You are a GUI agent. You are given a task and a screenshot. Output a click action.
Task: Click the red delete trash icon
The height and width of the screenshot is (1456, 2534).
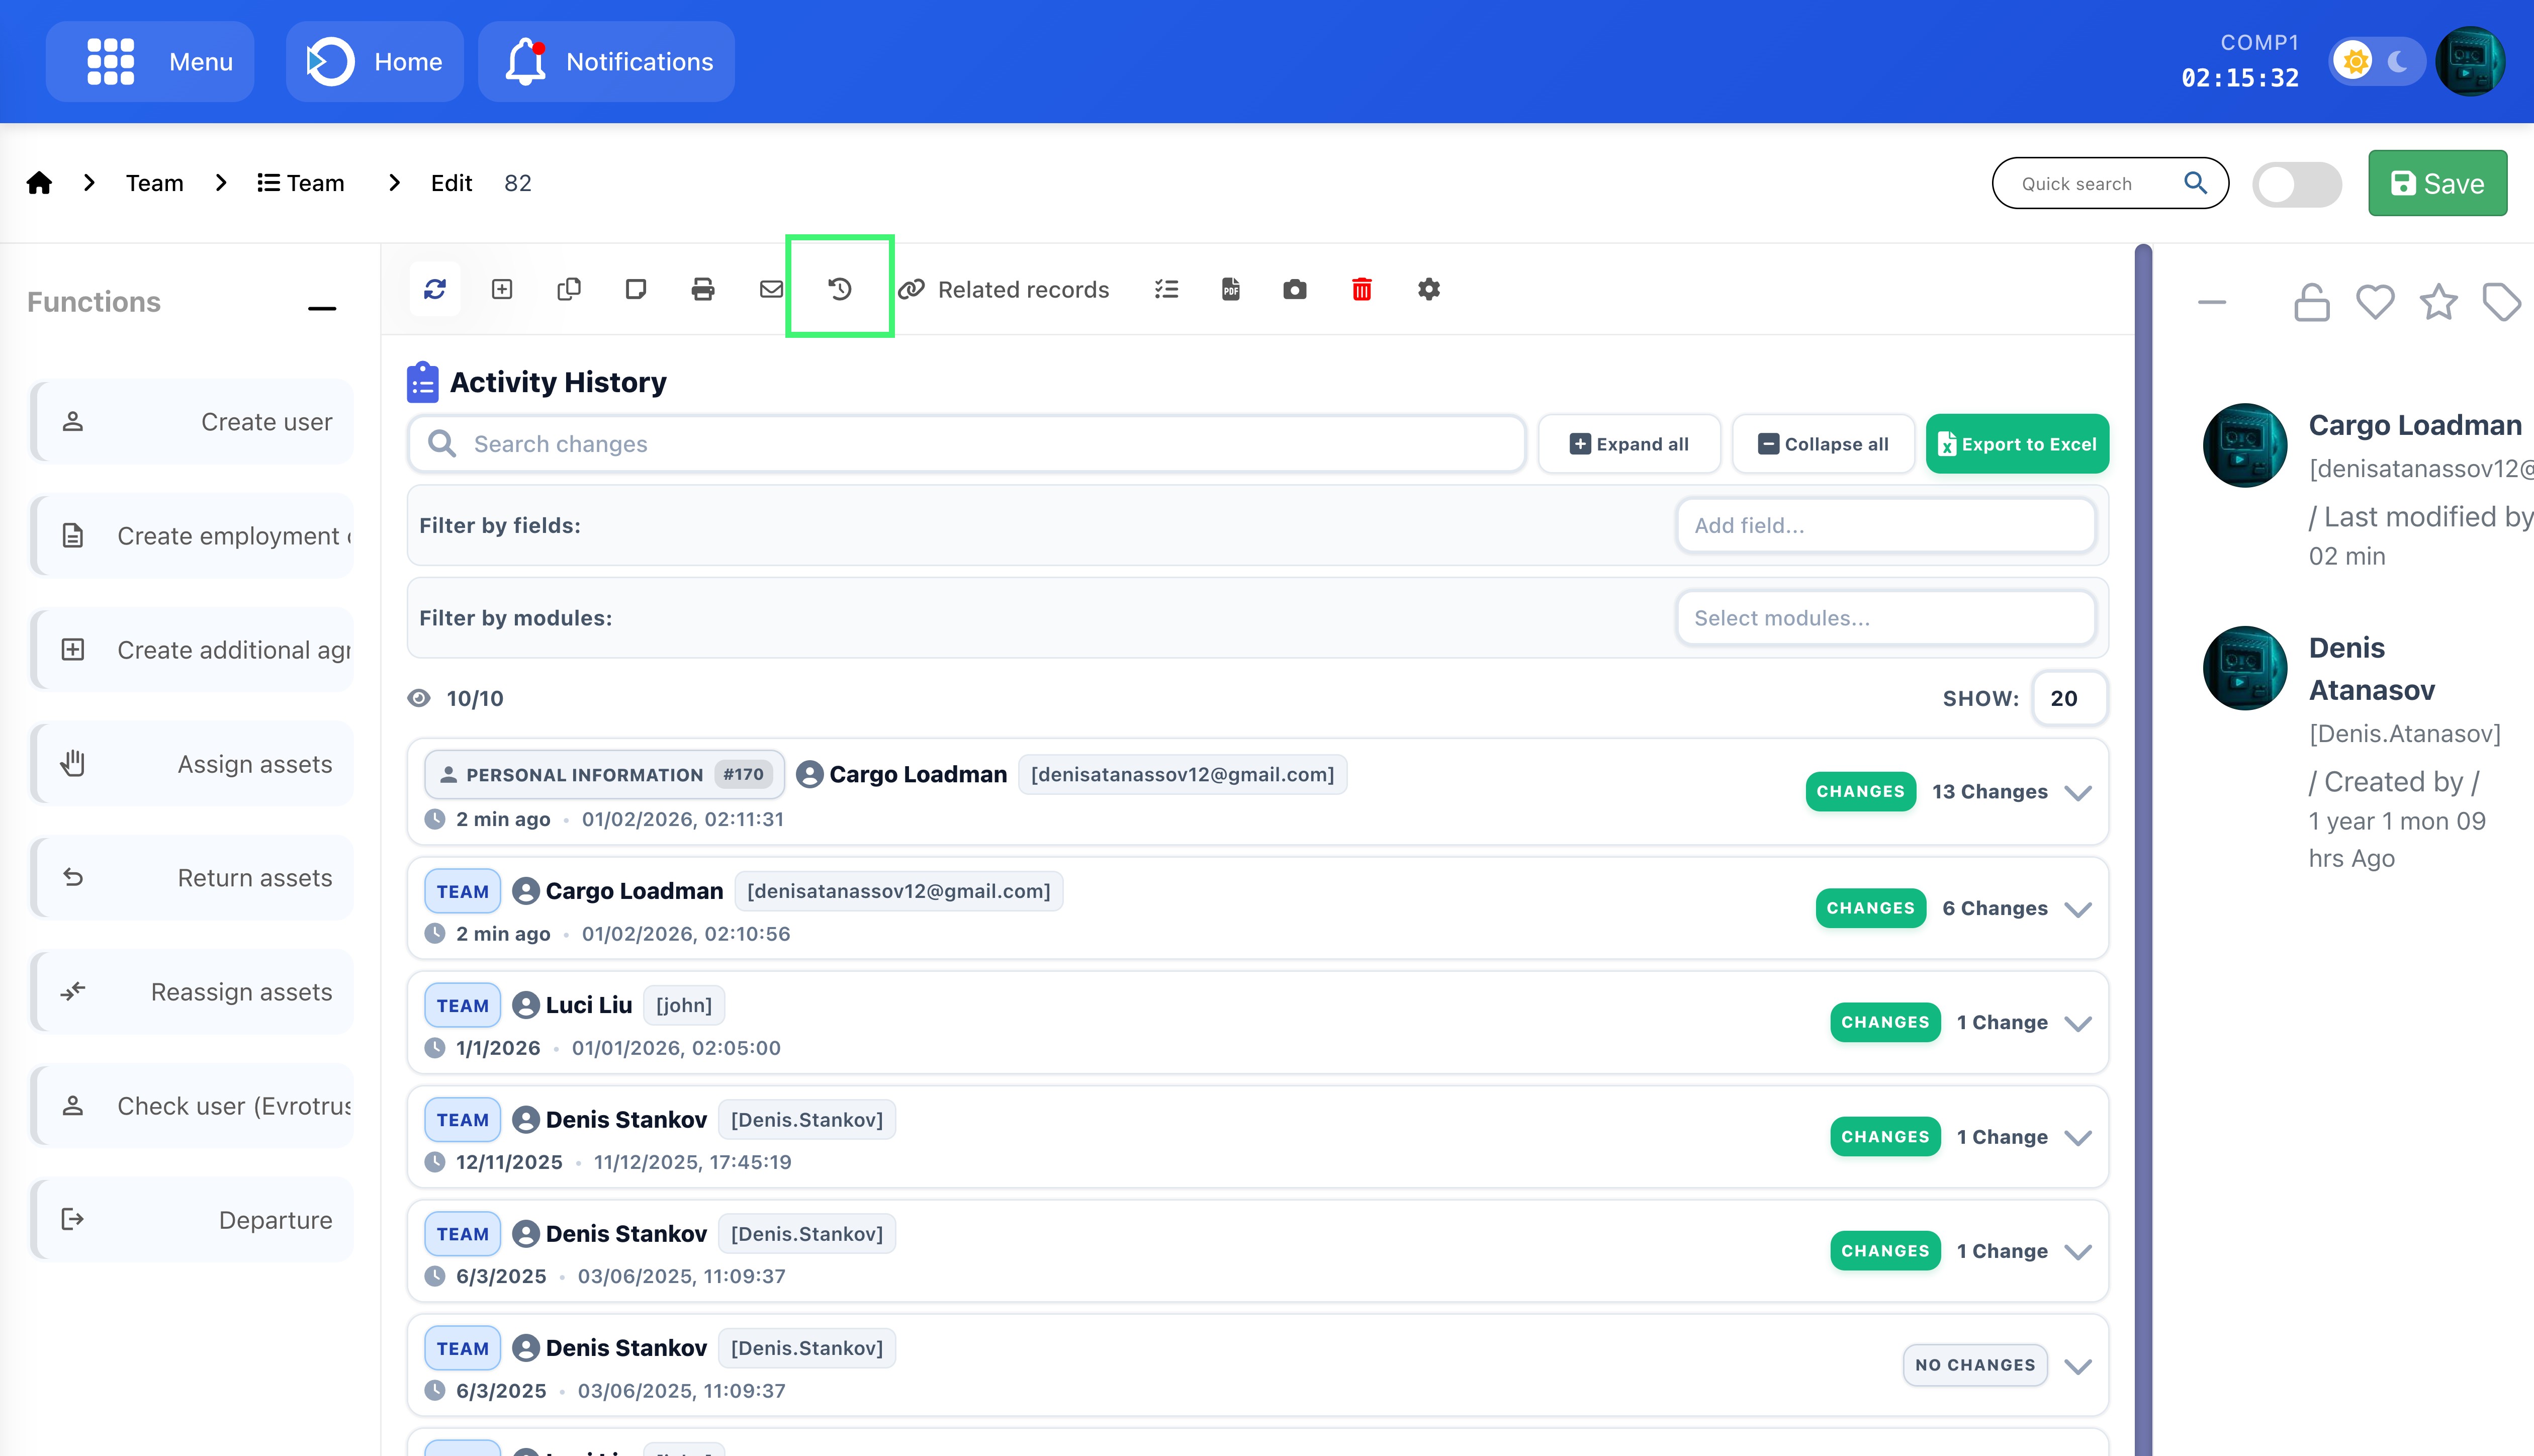click(x=1361, y=289)
